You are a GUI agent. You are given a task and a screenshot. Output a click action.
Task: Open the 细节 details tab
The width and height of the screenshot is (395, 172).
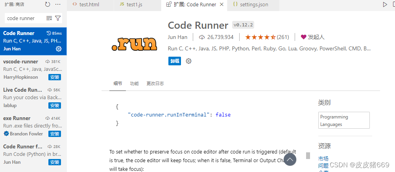click(118, 83)
